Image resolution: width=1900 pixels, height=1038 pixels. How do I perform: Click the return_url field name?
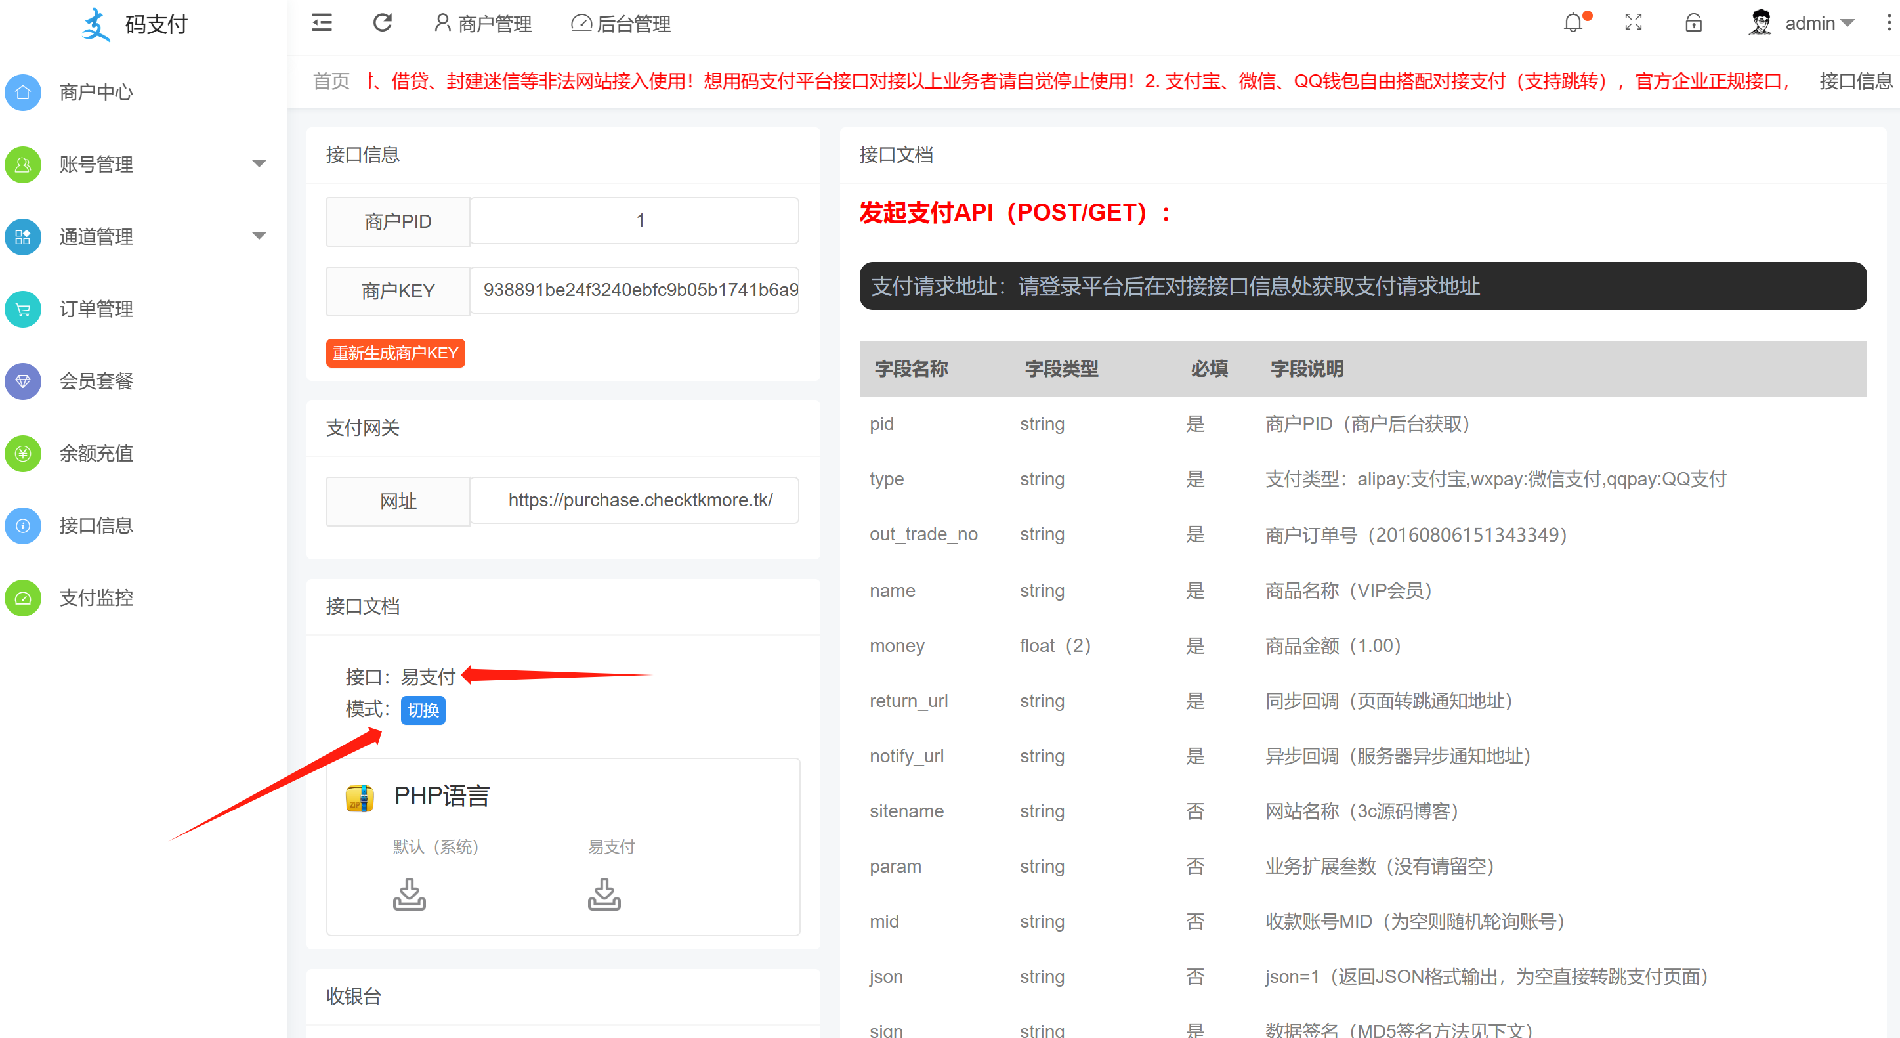tap(909, 701)
